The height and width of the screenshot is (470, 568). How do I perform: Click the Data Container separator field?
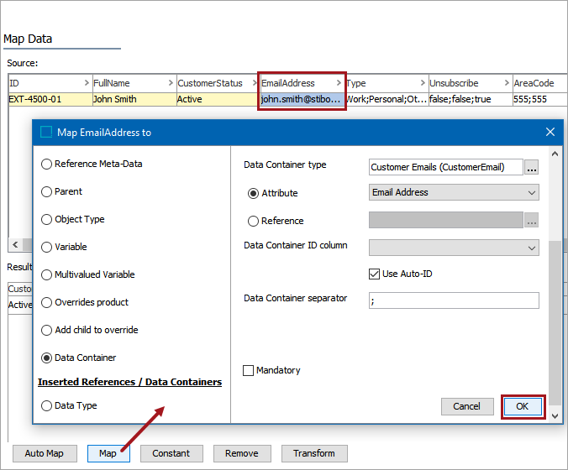click(x=454, y=300)
